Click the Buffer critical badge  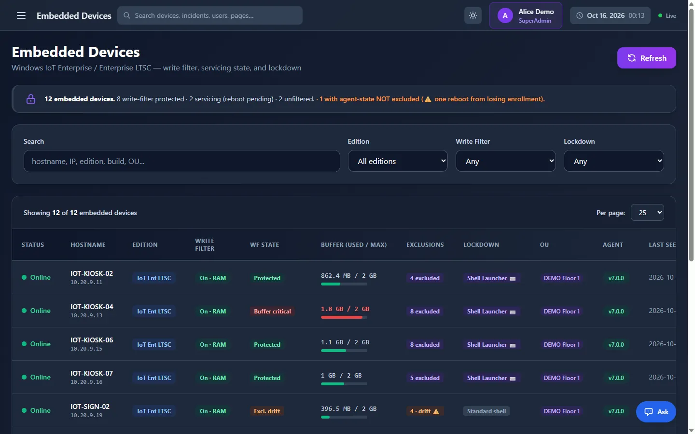[272, 312]
